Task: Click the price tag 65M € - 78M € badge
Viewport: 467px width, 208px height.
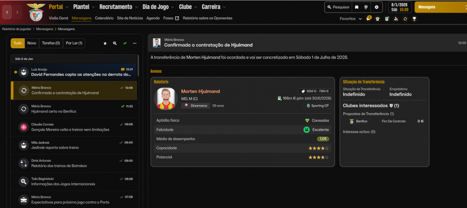Action: pyautogui.click(x=315, y=92)
